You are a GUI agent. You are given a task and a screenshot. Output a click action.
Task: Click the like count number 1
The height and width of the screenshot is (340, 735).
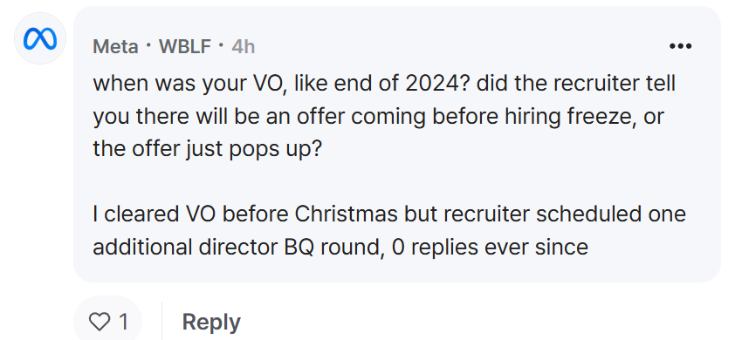pos(123,322)
